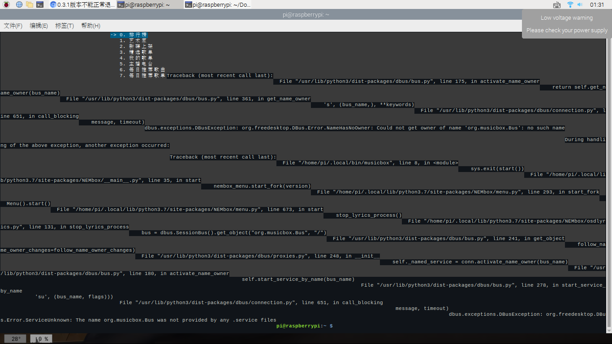Open the 文件(F) menu in the terminal
Viewport: 612px width, 344px height.
click(x=12, y=26)
